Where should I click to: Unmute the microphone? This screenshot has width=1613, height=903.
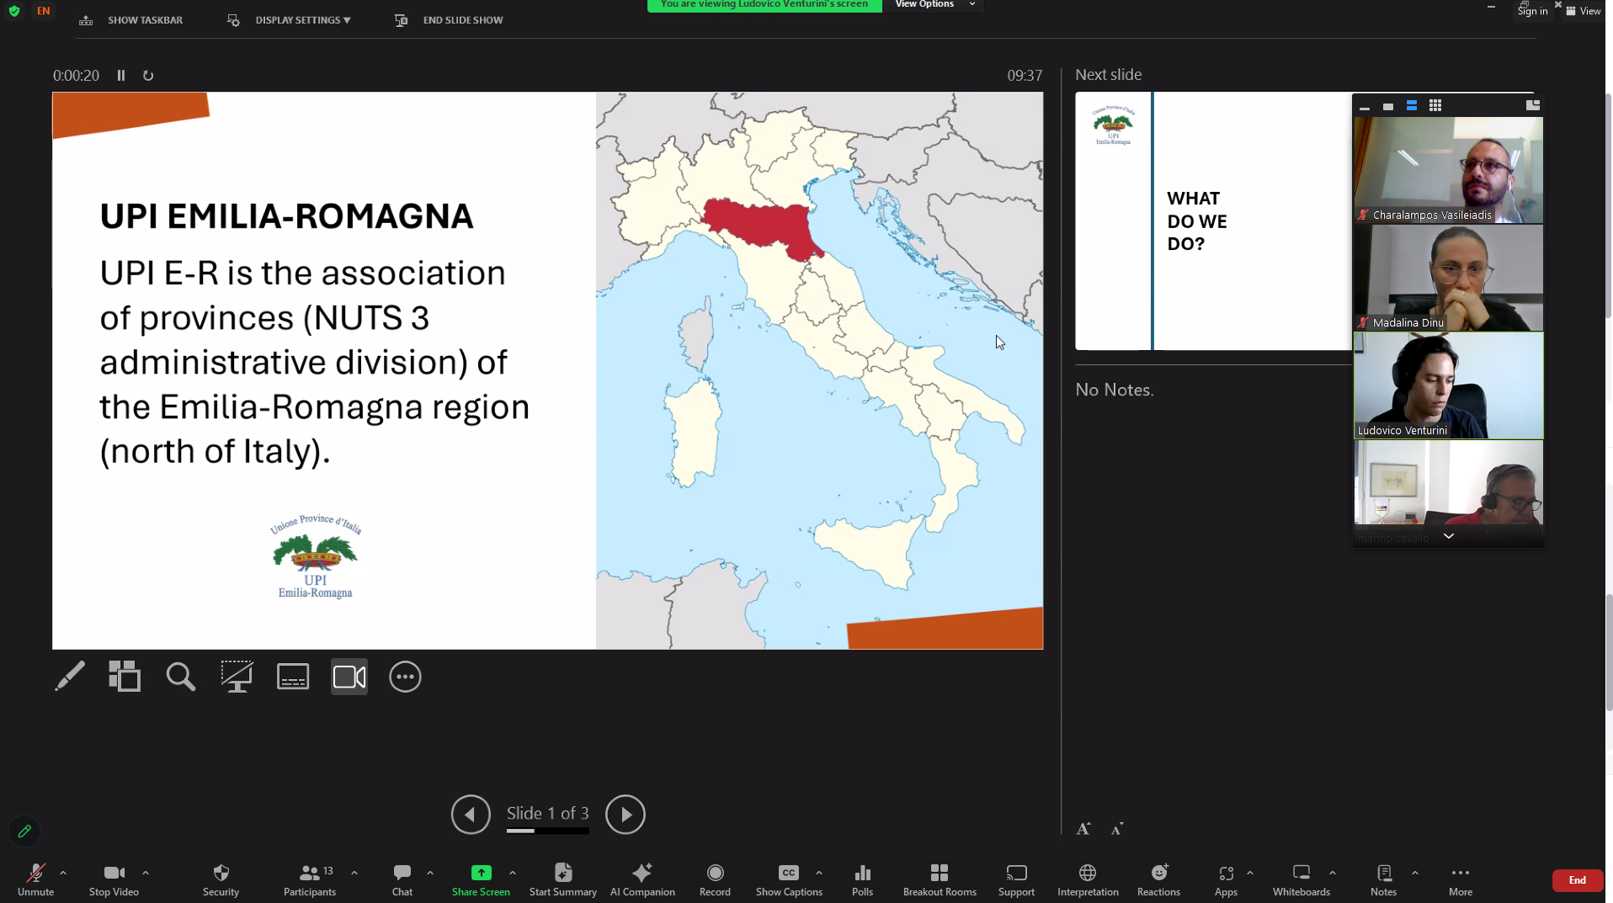click(x=35, y=880)
